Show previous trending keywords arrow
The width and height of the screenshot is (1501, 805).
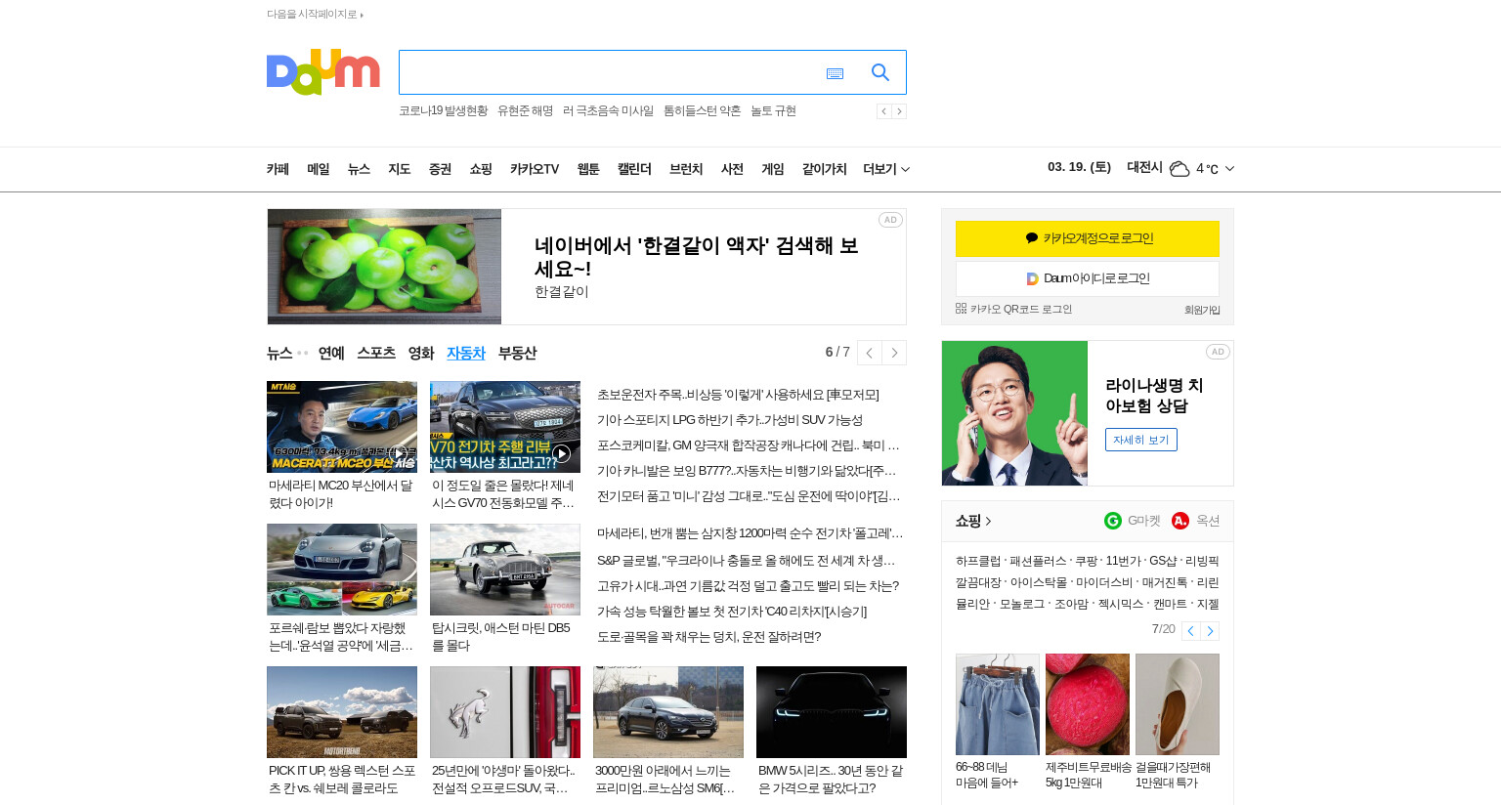[x=883, y=111]
